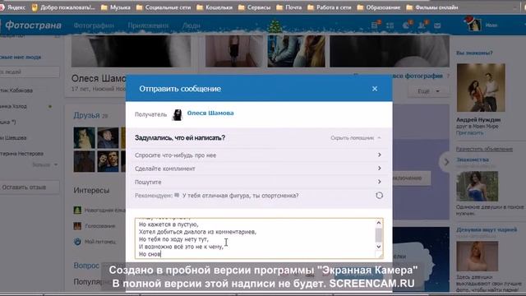
Task: Open friends notifications icon in header
Action: point(422,25)
